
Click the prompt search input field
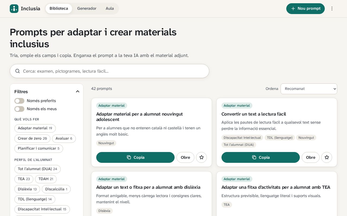pos(110,71)
